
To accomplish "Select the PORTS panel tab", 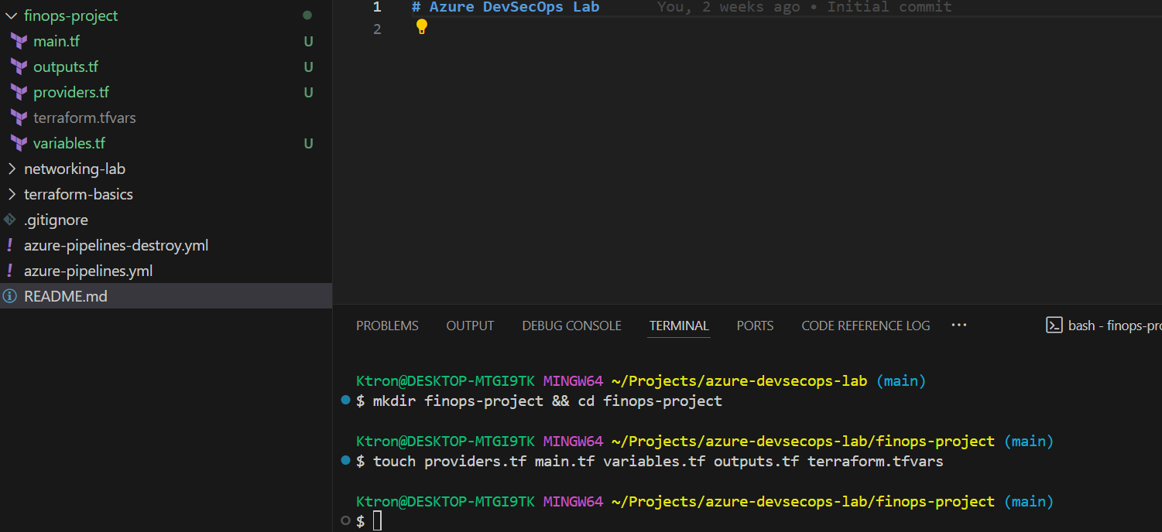I will (755, 326).
